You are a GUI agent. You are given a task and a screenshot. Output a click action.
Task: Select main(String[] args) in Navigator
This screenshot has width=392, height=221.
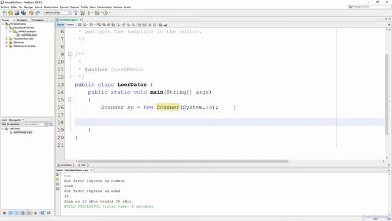point(23,133)
